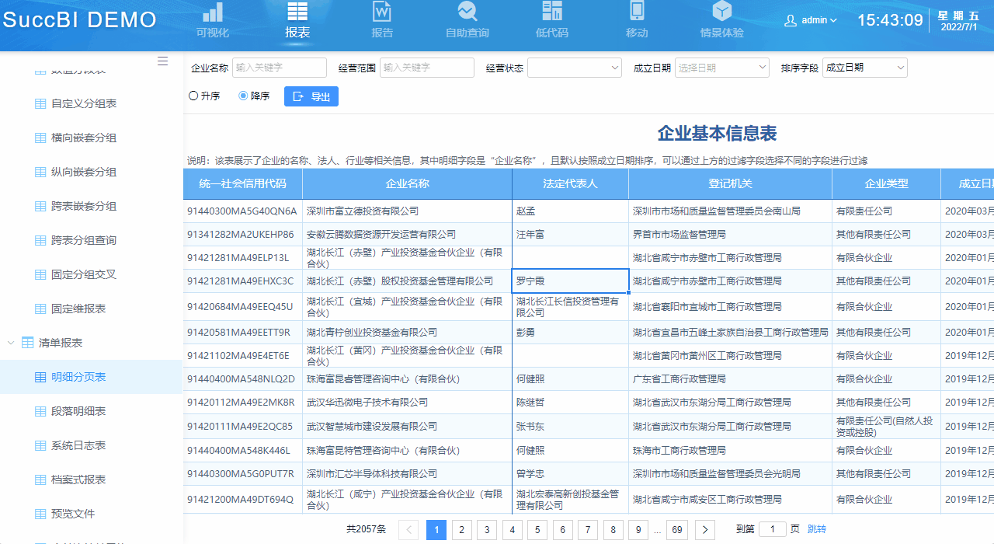The height and width of the screenshot is (544, 994).
Task: Open the 报表 reports module icon
Action: coord(297,12)
